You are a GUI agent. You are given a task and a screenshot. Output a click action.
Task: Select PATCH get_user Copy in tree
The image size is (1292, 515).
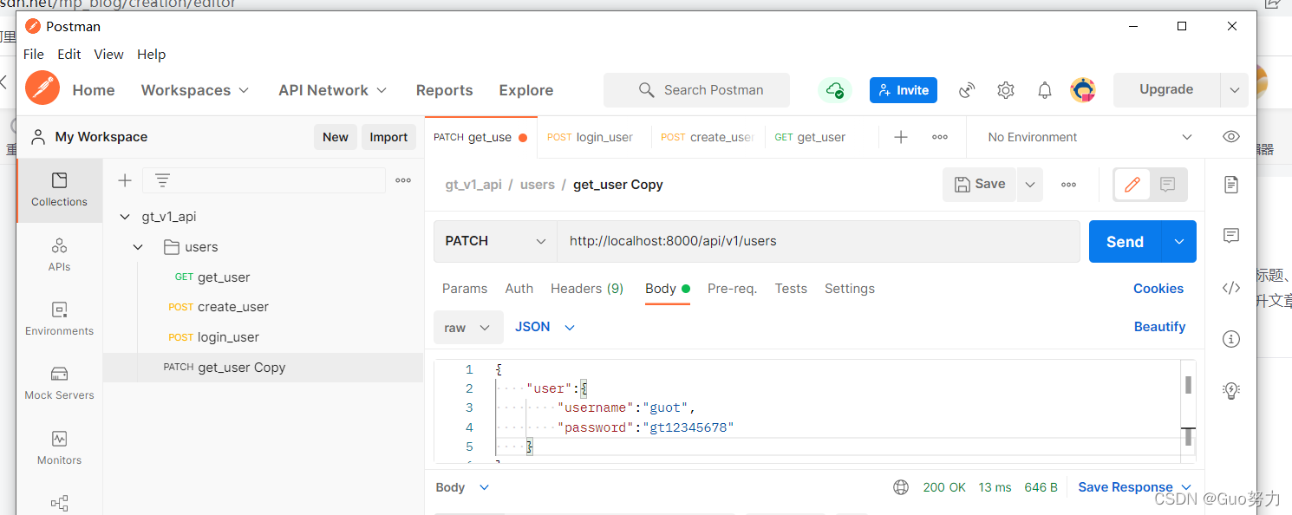pyautogui.click(x=264, y=368)
